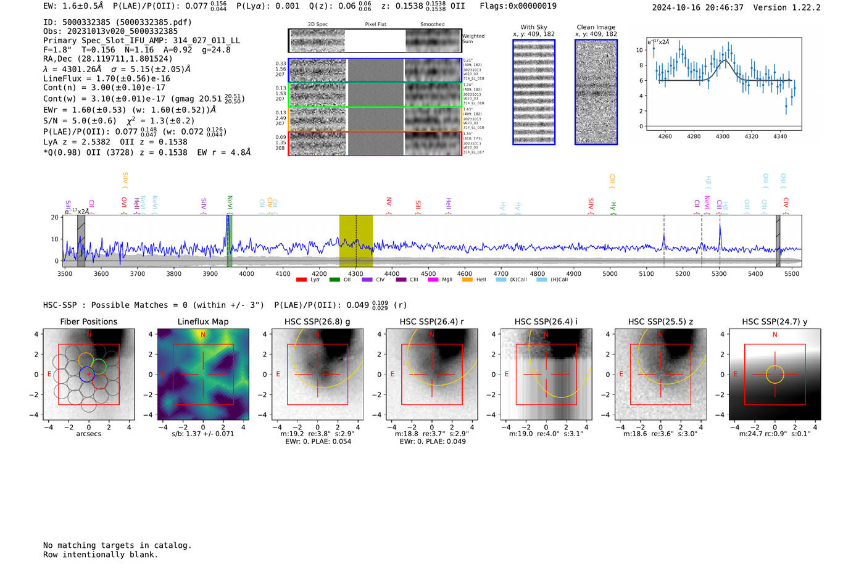
Task: Click the s/b: 1.37 +/- 0.071 caption
Action: [x=203, y=434]
